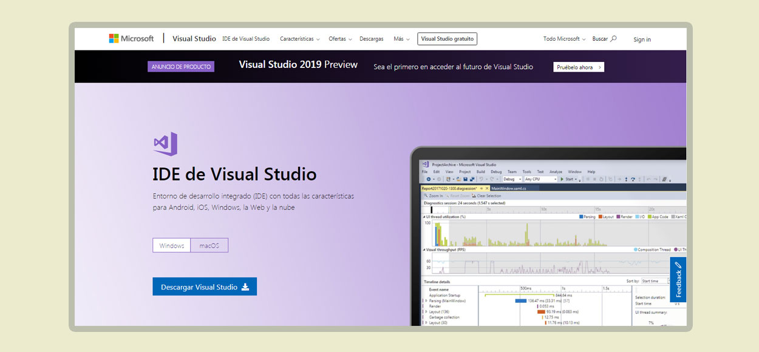Click the Save icon in the VS toolbar screenshot
The height and width of the screenshot is (352, 759).
point(465,179)
